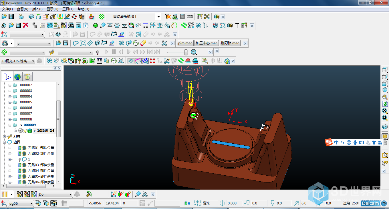
Task: Run the pim.mac macro button
Action: click(x=185, y=43)
